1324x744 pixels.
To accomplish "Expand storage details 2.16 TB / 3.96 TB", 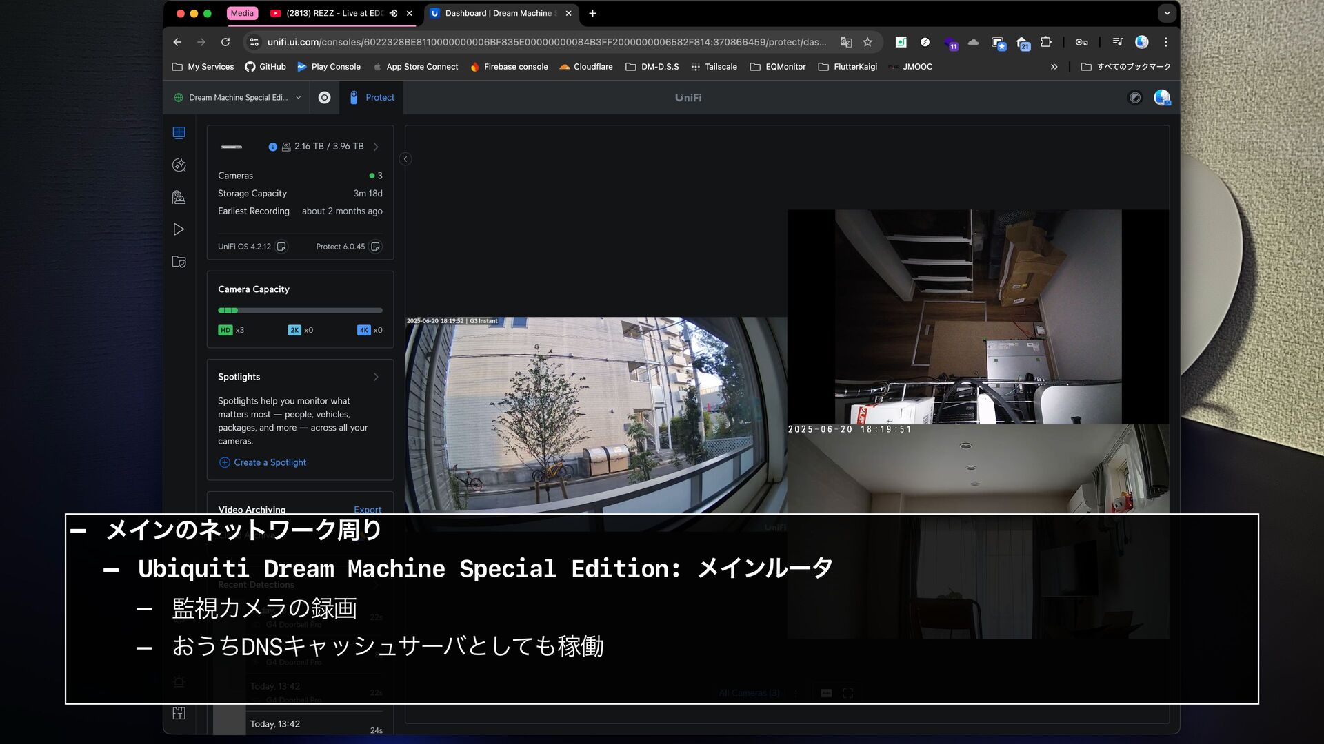I will click(376, 147).
